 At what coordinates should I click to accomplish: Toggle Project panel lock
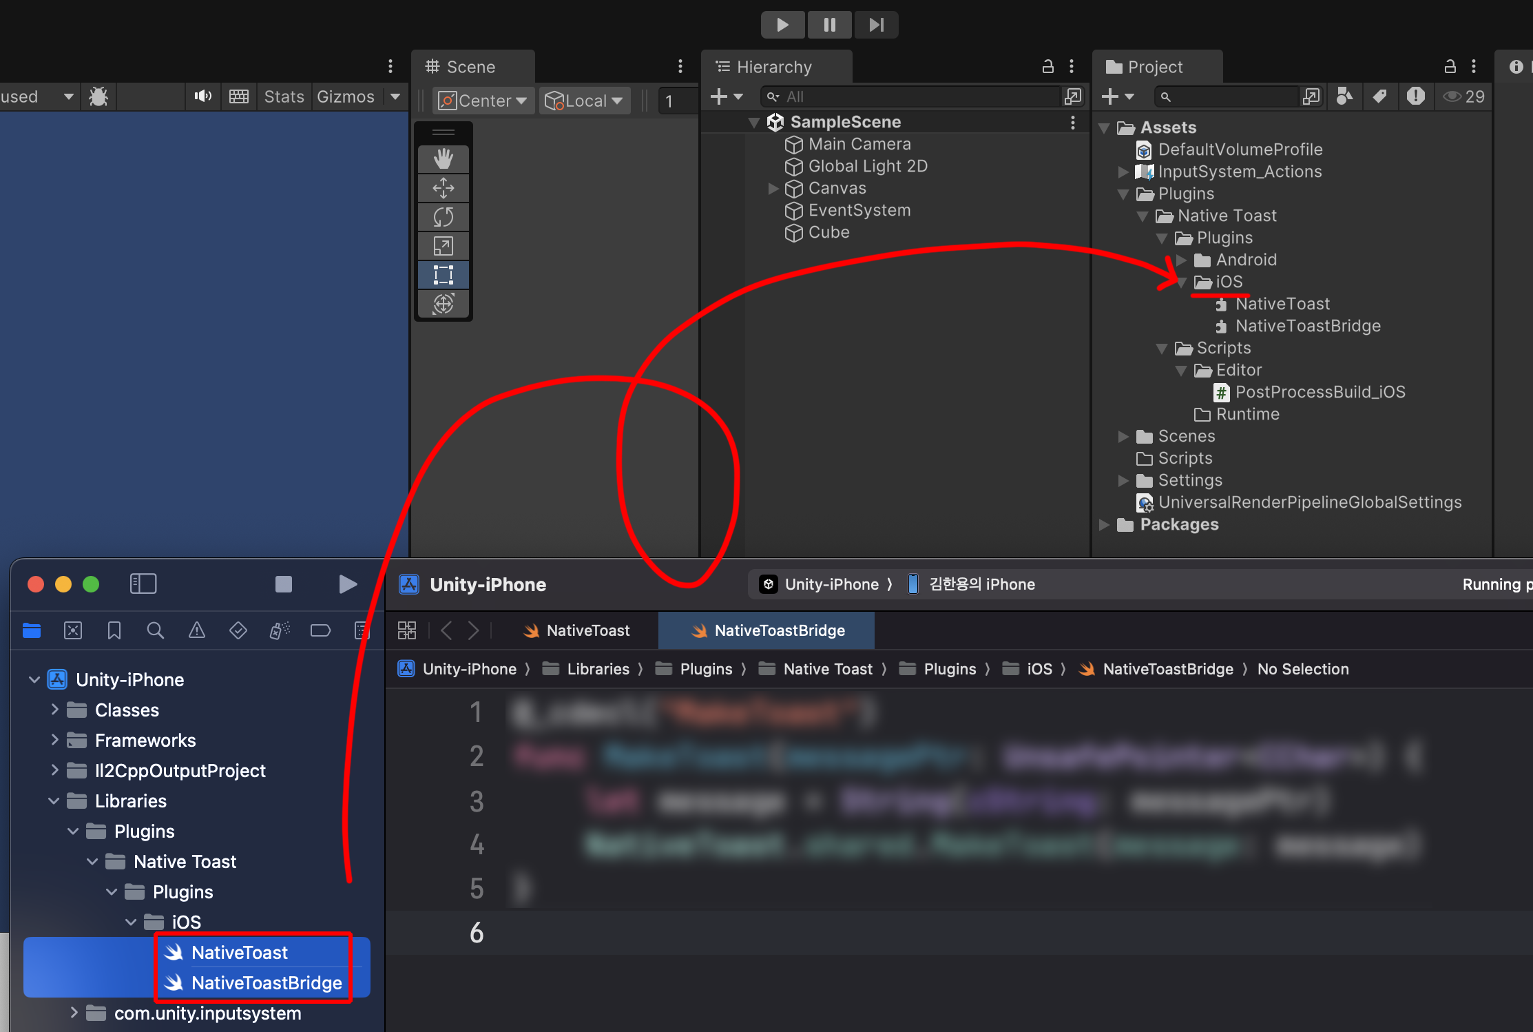1450,66
